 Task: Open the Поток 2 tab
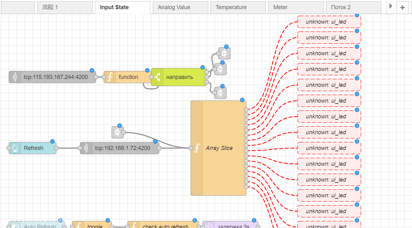(x=341, y=7)
